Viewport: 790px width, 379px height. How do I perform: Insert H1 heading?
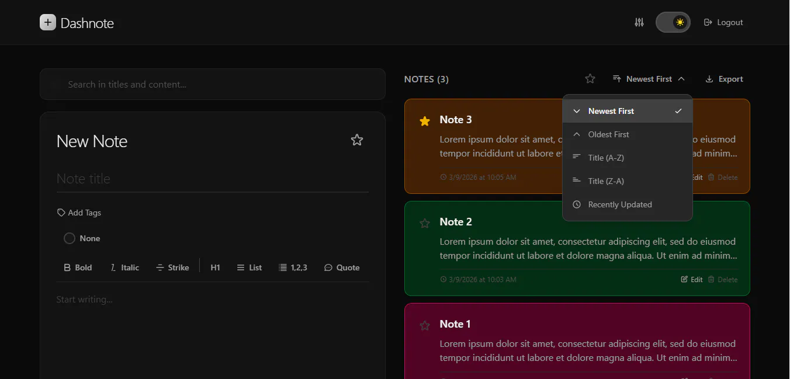click(215, 267)
